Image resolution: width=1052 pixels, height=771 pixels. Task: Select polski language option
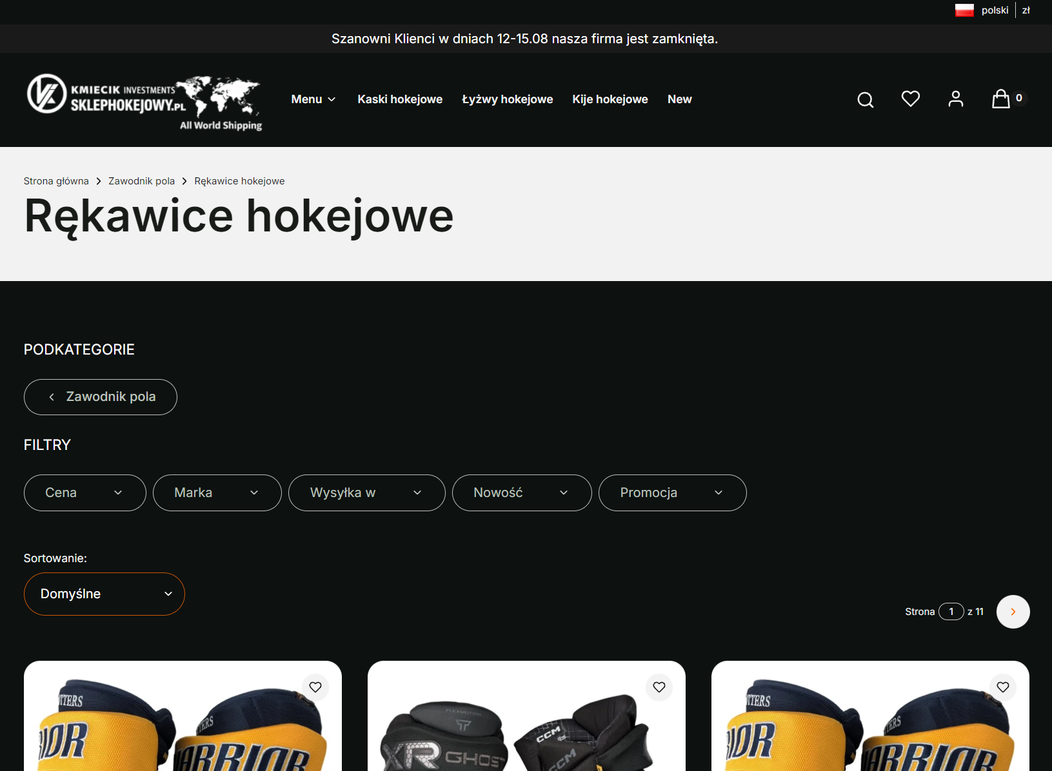coord(995,10)
